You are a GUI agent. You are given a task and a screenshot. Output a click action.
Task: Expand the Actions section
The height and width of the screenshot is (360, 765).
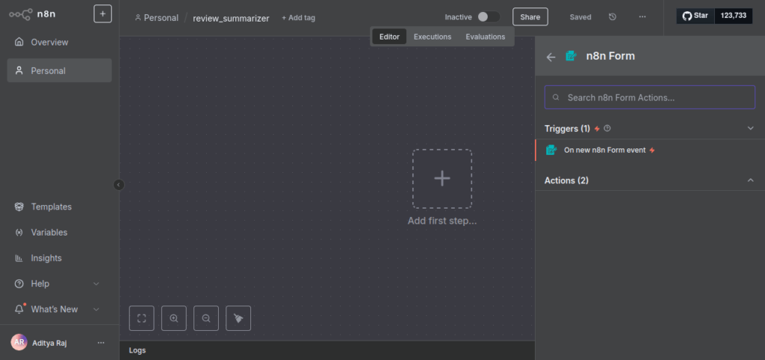pos(751,180)
